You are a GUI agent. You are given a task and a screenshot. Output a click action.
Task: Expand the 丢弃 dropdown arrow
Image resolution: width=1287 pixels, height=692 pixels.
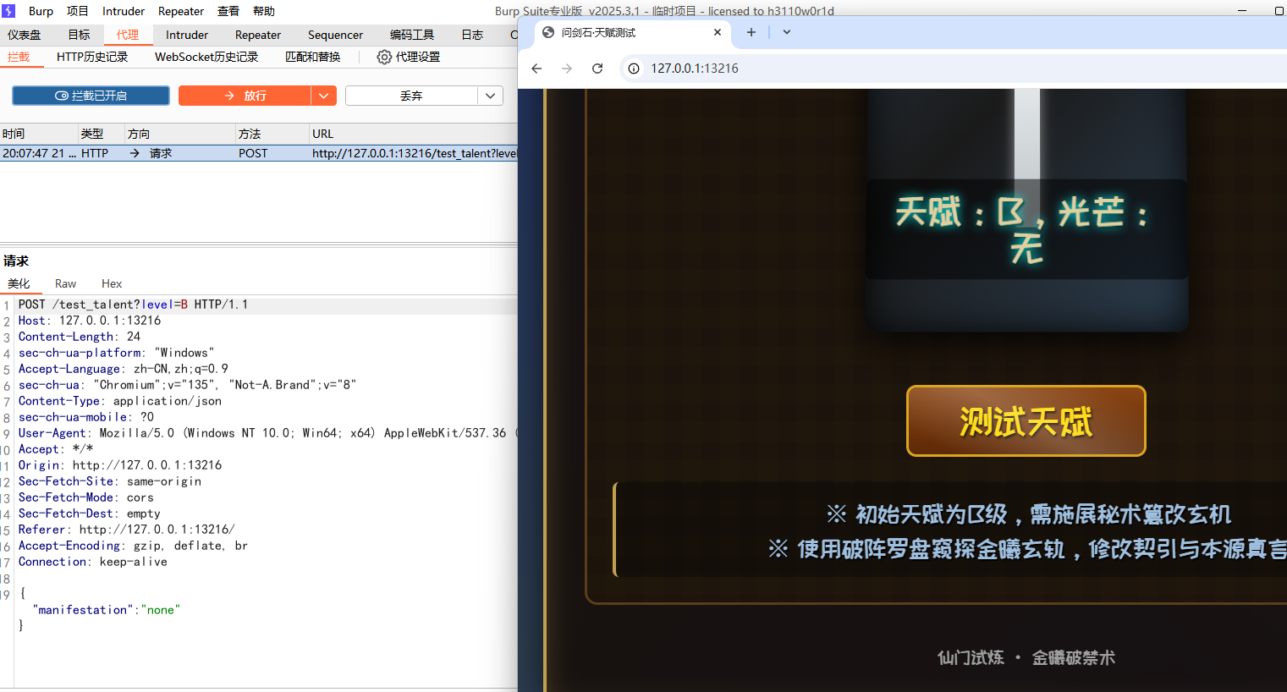click(490, 96)
